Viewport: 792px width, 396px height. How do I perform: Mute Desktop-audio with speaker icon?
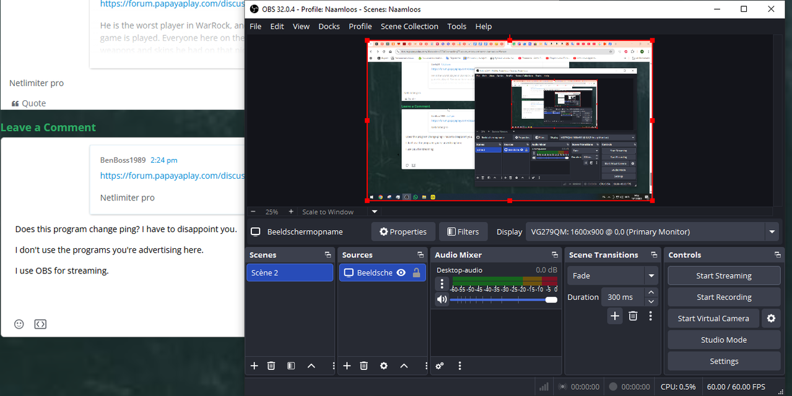[442, 299]
